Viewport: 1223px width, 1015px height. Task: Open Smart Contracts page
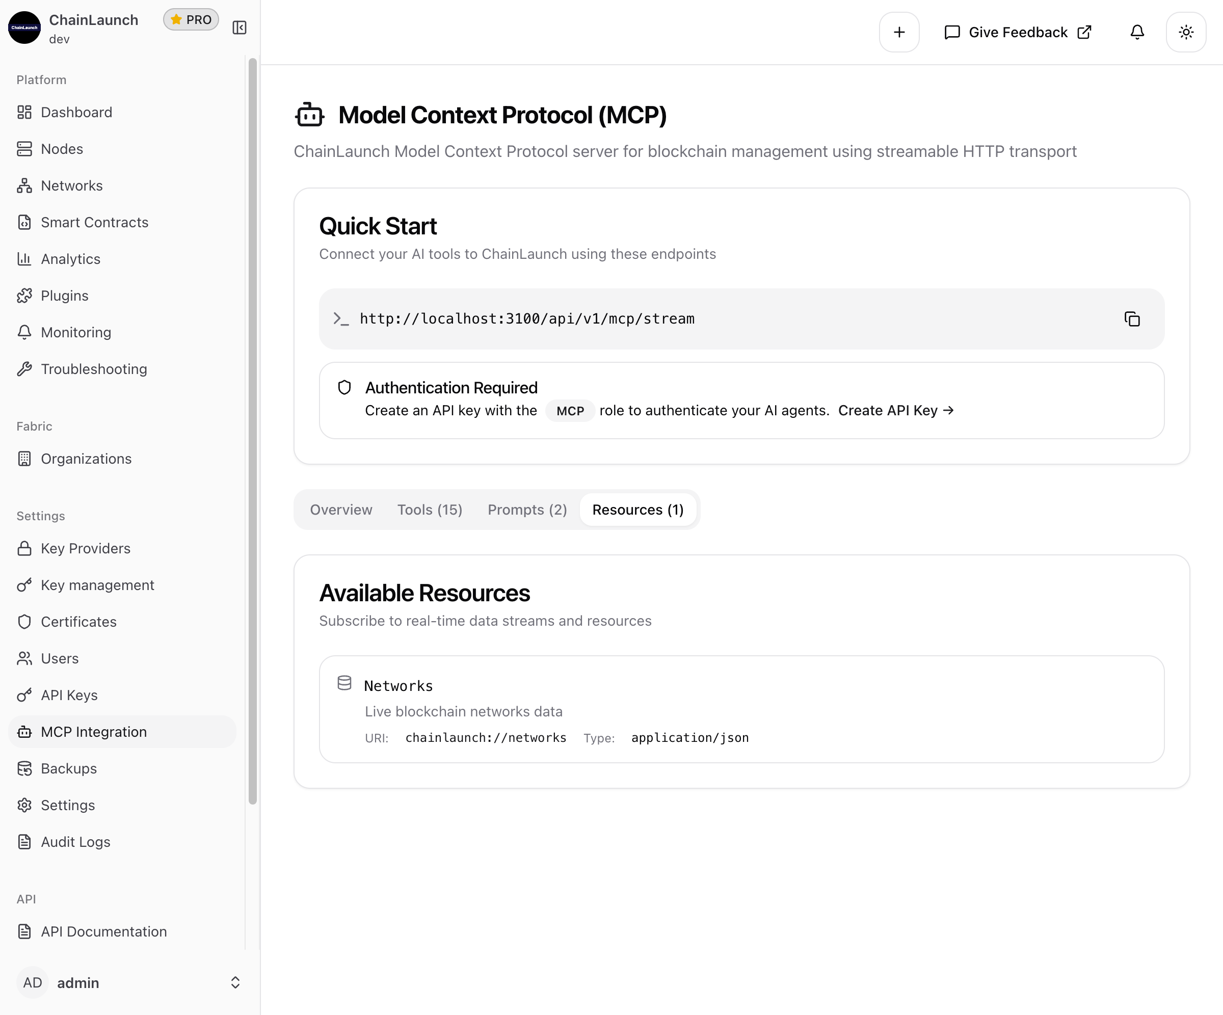tap(94, 223)
